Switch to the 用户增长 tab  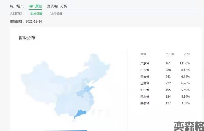point(17,6)
